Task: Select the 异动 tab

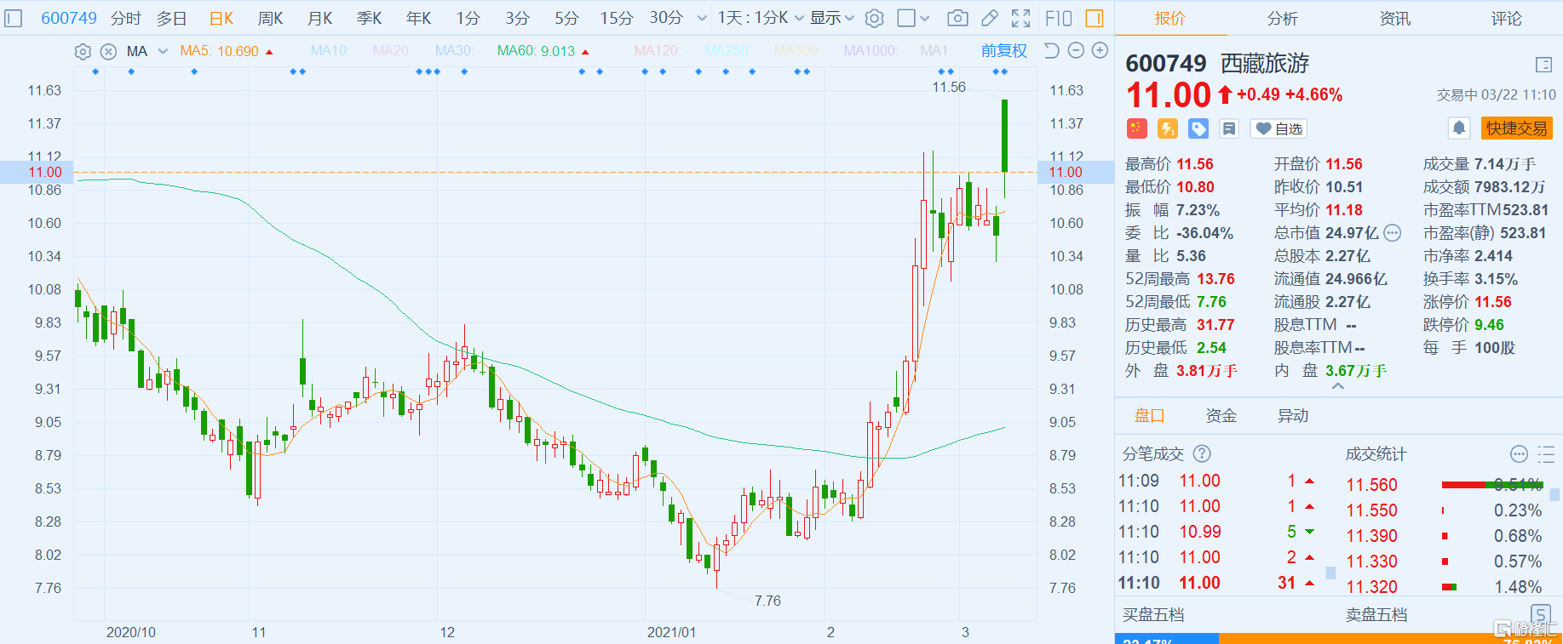Action: [1292, 416]
